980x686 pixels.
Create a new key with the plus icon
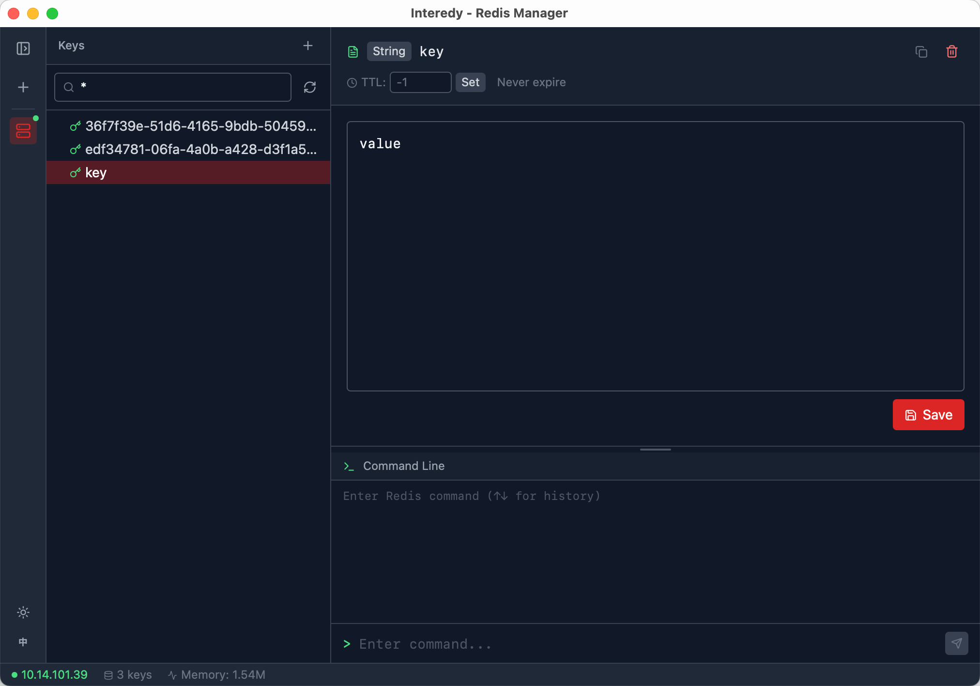click(308, 46)
